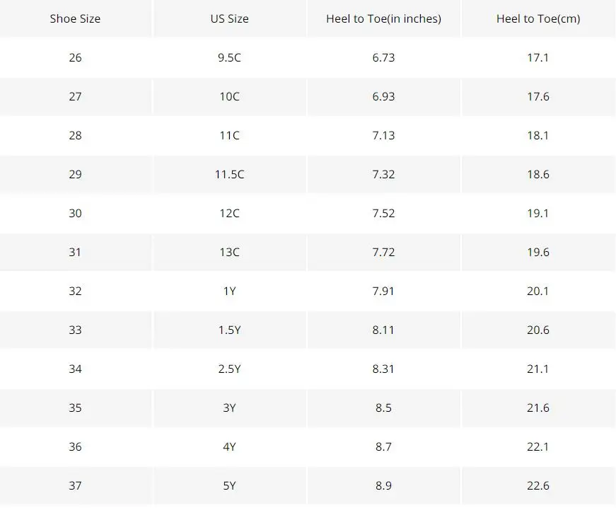Select the 18.1 cm cell
The height and width of the screenshot is (508, 616).
click(537, 136)
